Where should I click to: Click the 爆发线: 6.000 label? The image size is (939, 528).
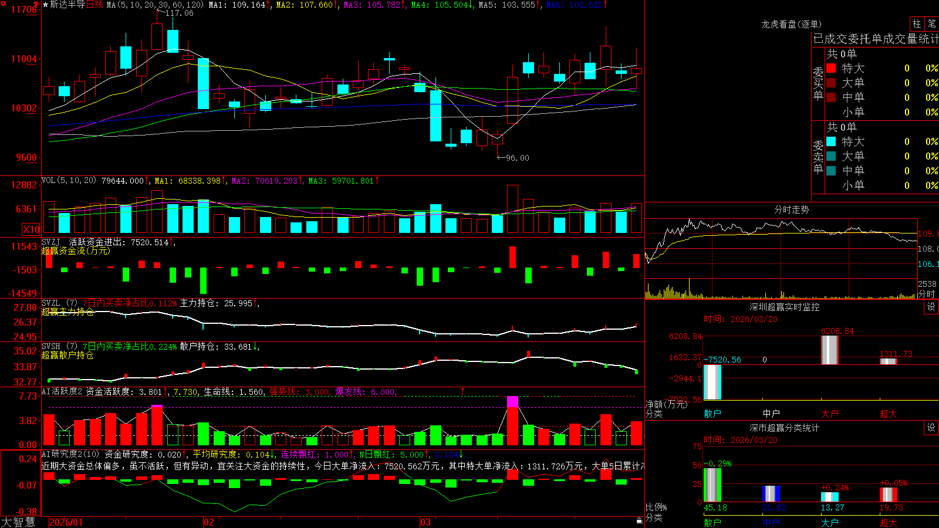(x=365, y=391)
